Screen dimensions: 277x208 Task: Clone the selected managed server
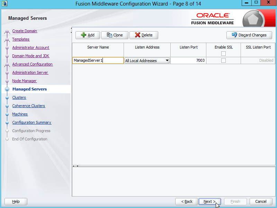click(115, 35)
